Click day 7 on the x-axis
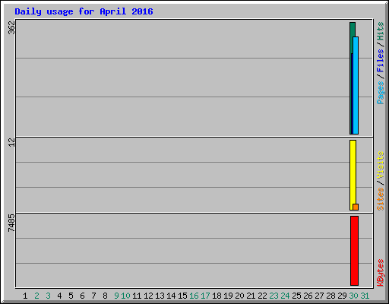 [93, 296]
